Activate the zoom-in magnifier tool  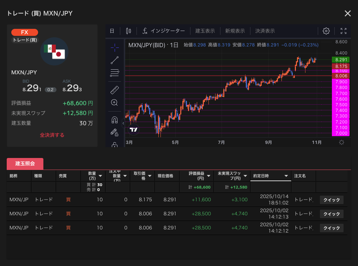click(x=114, y=103)
